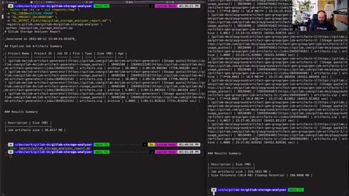This screenshot has height=196, width=349.
Task: Click the green checkmark beside the 03:36:51 PM prompt
Action: pyautogui.click(x=152, y=6)
